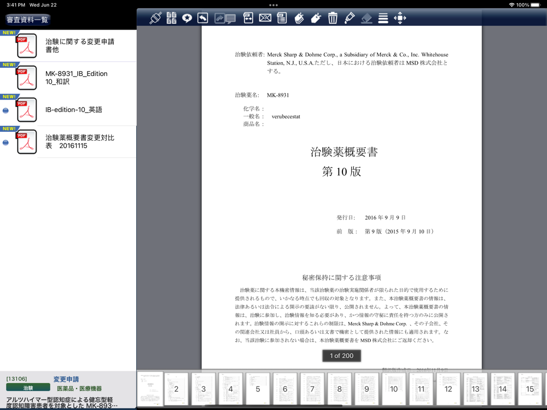Jump to page 5 thumbnail
547x410 pixels.
258,389
